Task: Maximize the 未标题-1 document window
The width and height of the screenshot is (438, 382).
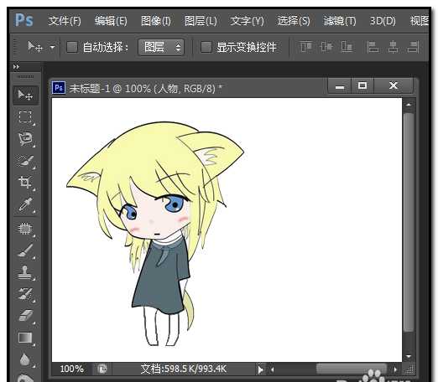Action: click(362, 86)
